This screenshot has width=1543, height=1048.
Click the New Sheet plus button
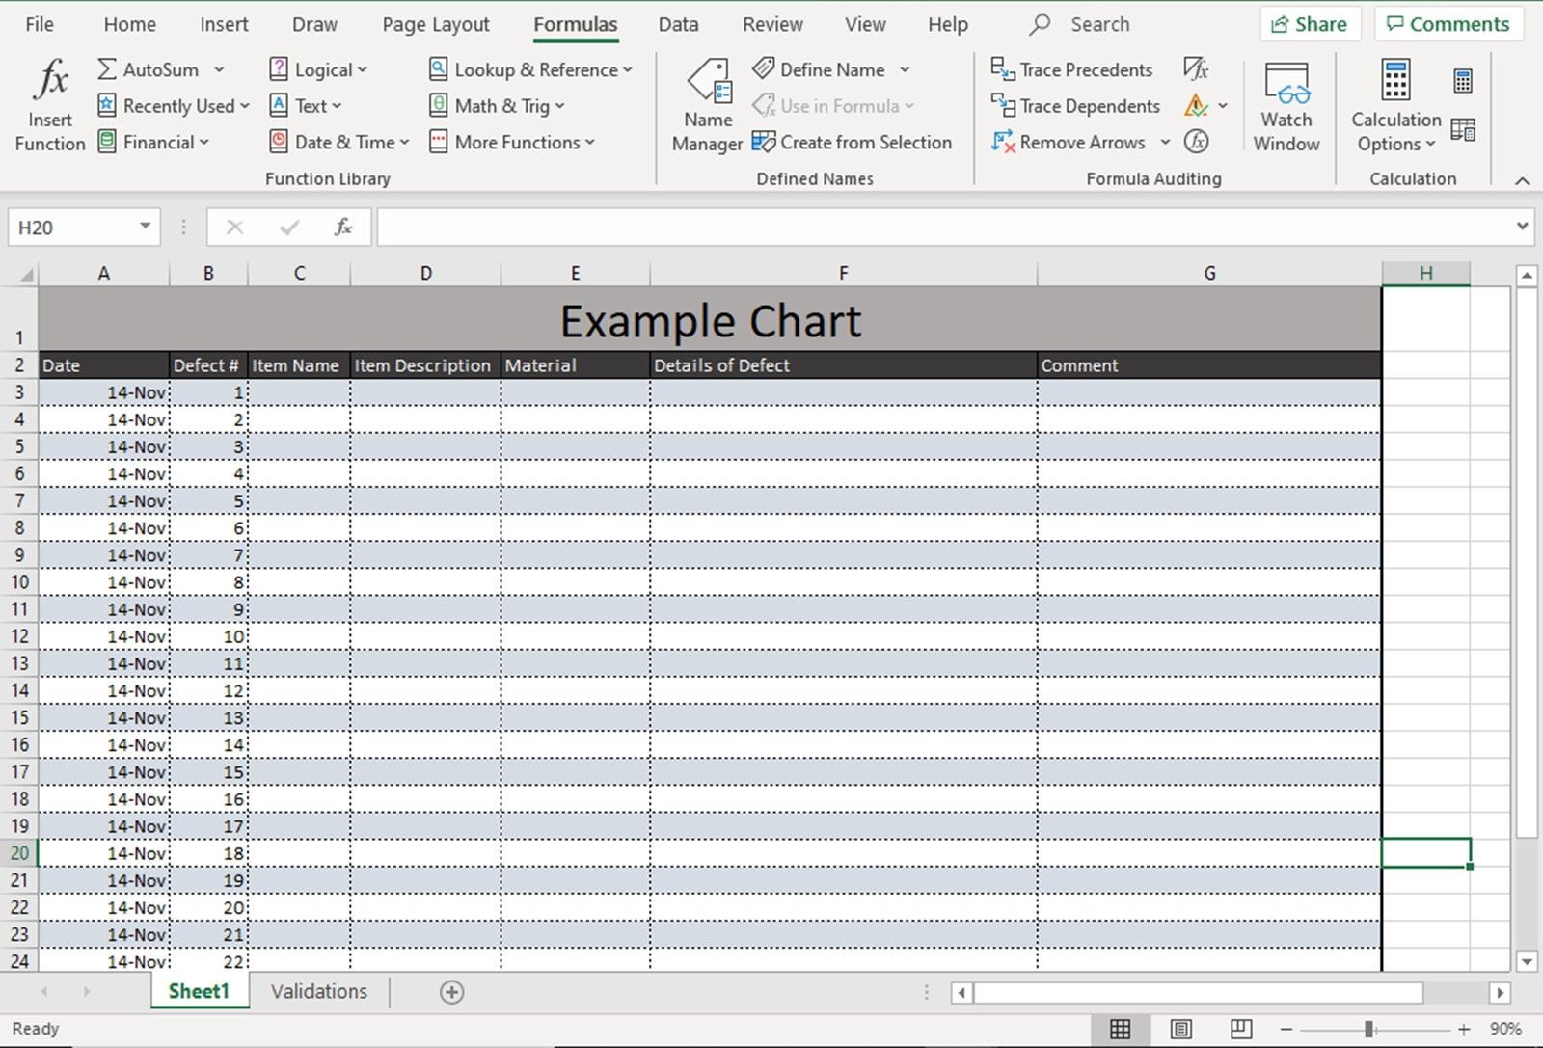click(x=450, y=991)
